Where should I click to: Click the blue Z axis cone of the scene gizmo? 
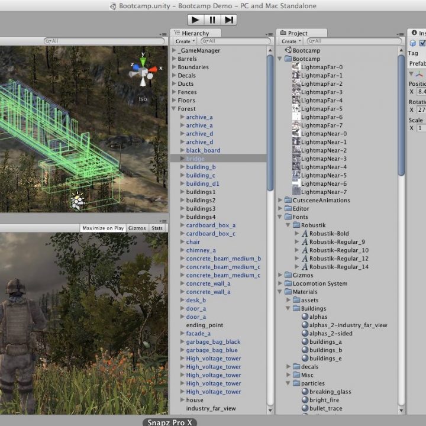[135, 66]
